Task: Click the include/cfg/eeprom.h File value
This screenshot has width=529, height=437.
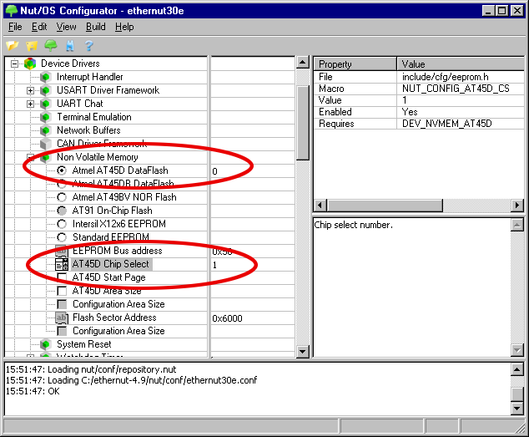Action: 445,77
